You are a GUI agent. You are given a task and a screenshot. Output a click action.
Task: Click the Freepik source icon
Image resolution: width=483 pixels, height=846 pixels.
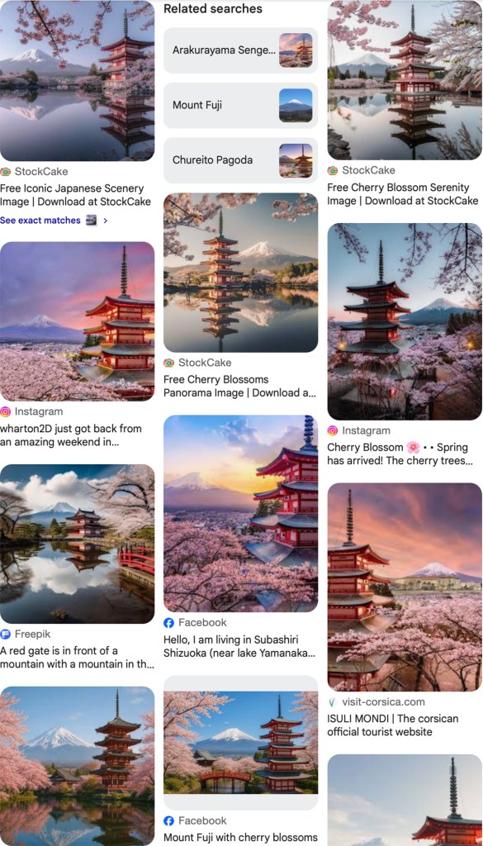pos(6,634)
